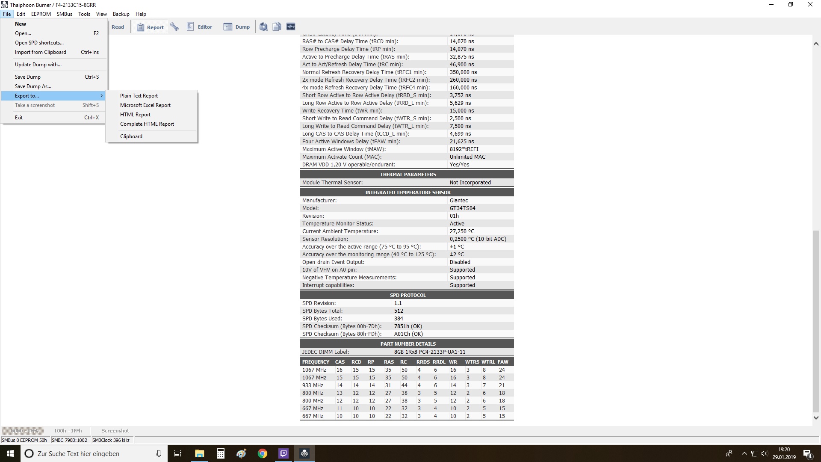Open Calculator from the taskbar
The width and height of the screenshot is (821, 462).
point(221,453)
